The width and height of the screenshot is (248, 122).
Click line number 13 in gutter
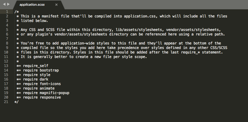click(x=7, y=66)
